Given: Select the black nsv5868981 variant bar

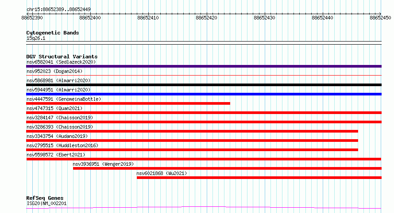Looking at the screenshot, I should (x=204, y=85).
